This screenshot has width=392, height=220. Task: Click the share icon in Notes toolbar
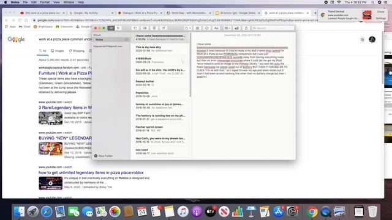246,28
